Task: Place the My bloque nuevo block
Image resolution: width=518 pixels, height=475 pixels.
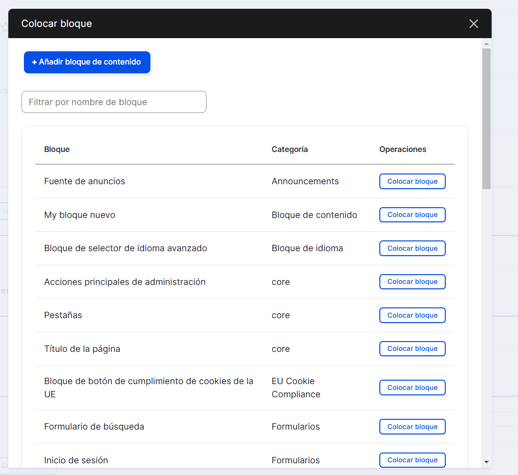Action: (412, 215)
